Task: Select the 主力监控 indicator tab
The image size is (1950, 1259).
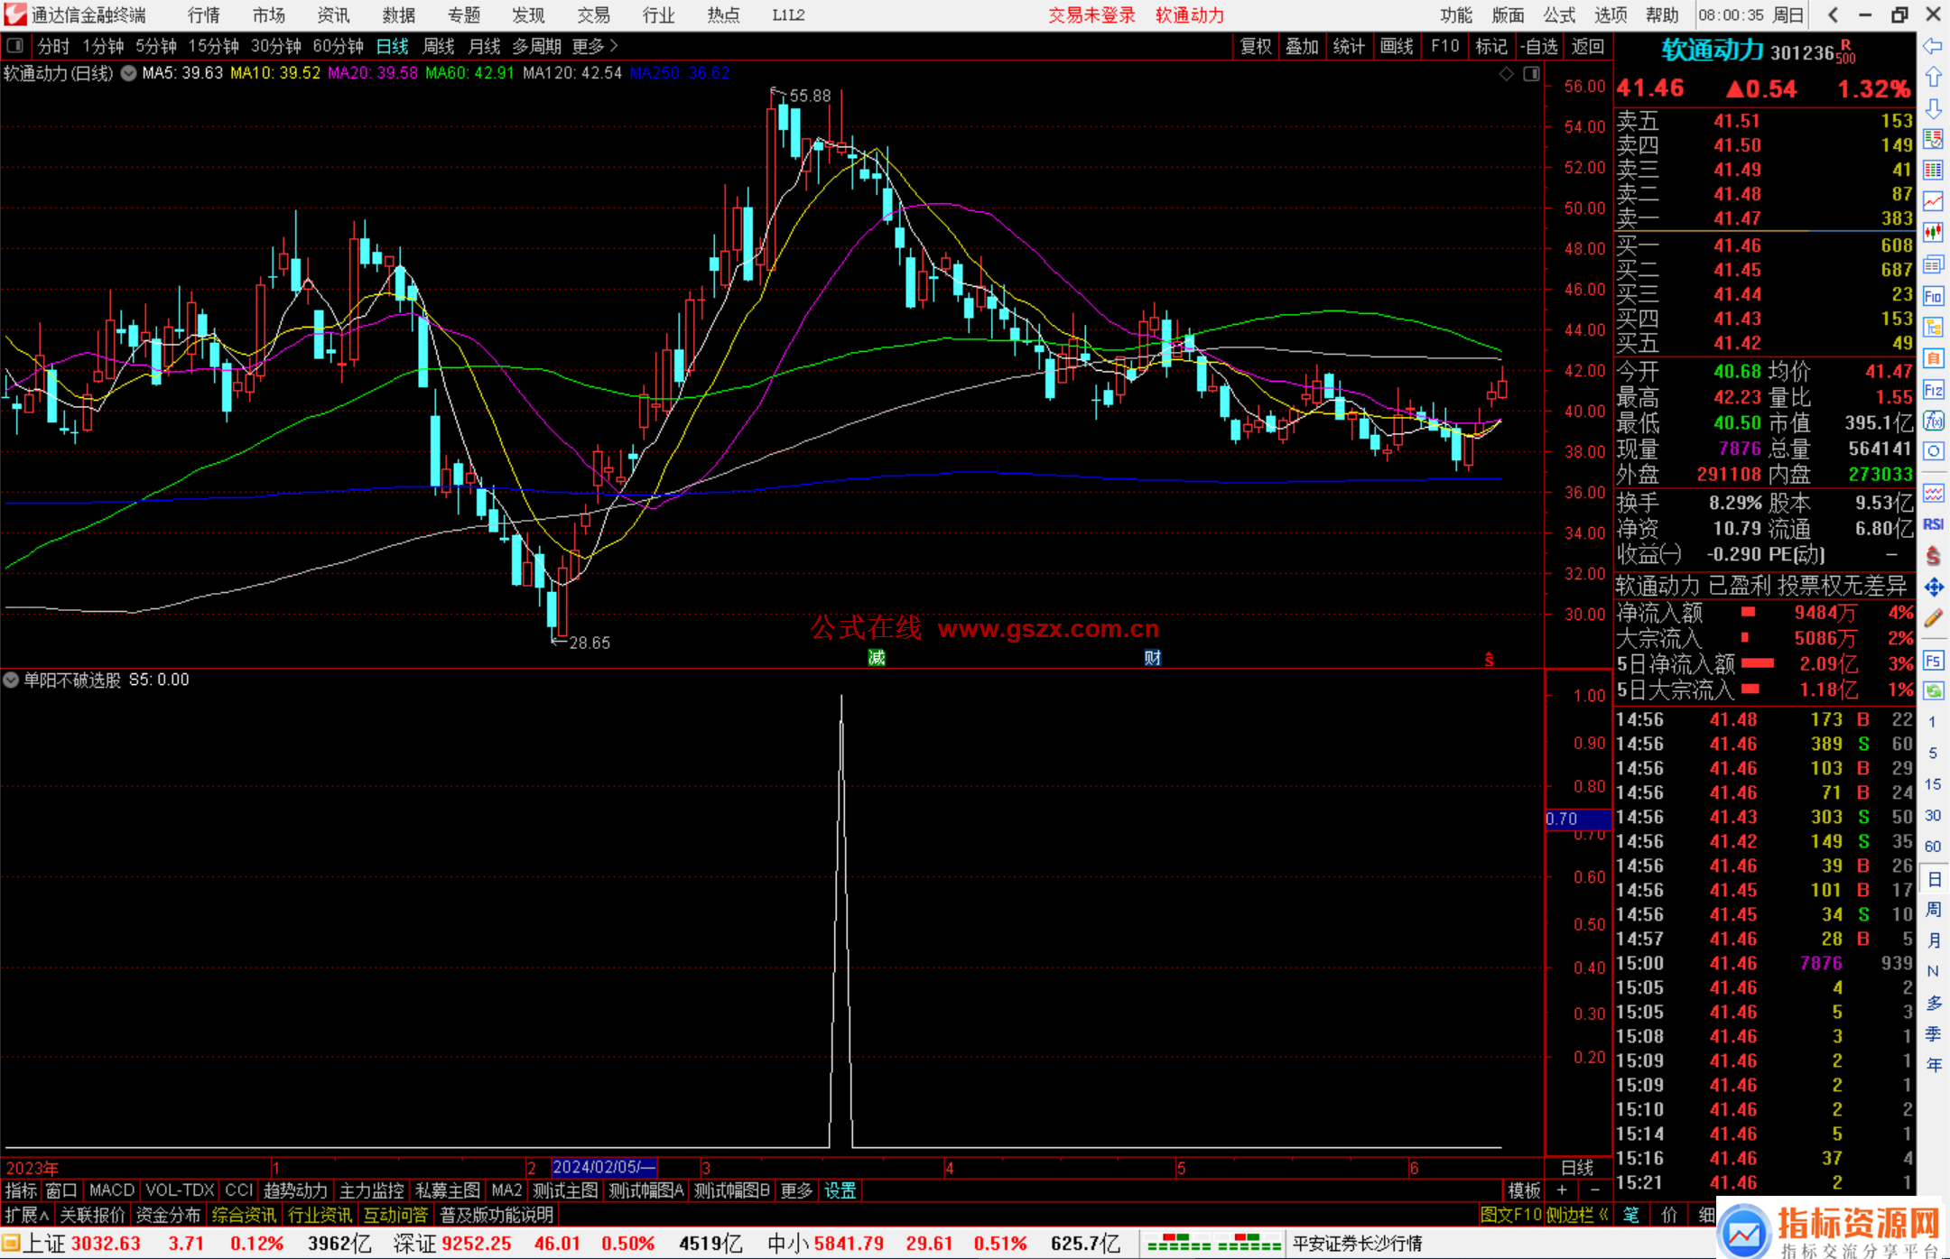Action: [371, 1190]
